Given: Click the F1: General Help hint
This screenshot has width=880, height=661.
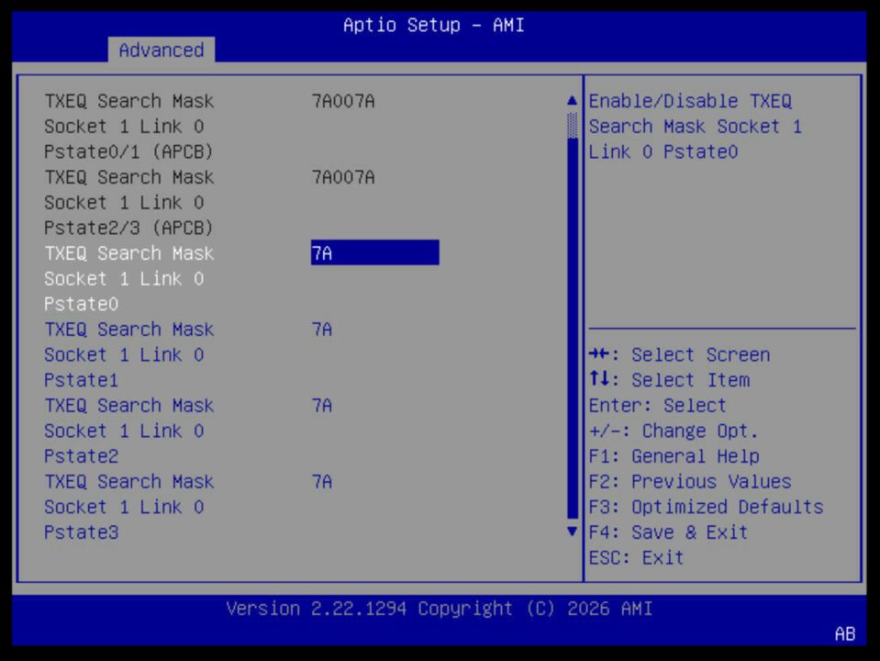Looking at the screenshot, I should (674, 456).
